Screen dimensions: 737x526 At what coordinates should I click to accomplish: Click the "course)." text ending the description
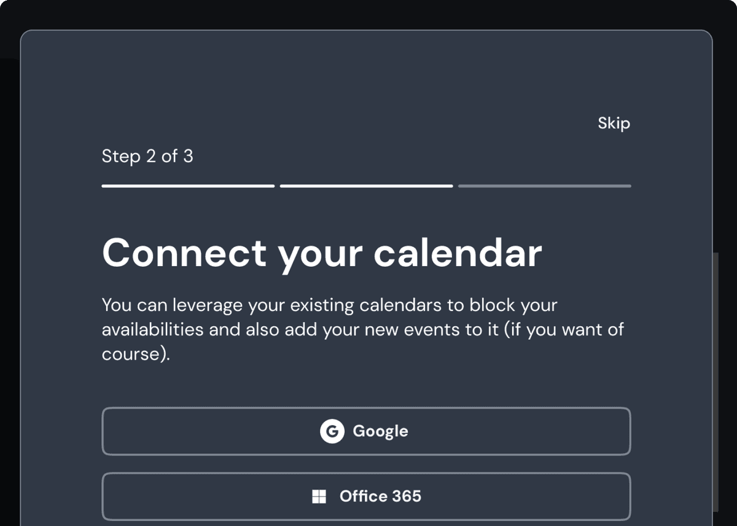(x=135, y=355)
